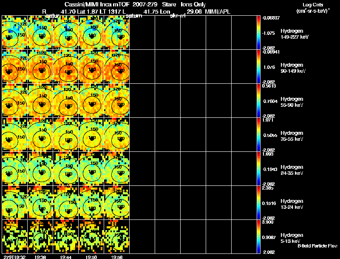Viewport: 340px width, 259px height.
Task: Open the 5-13 keV hydrogen image at 19:44
Action: pyautogui.click(x=66, y=236)
